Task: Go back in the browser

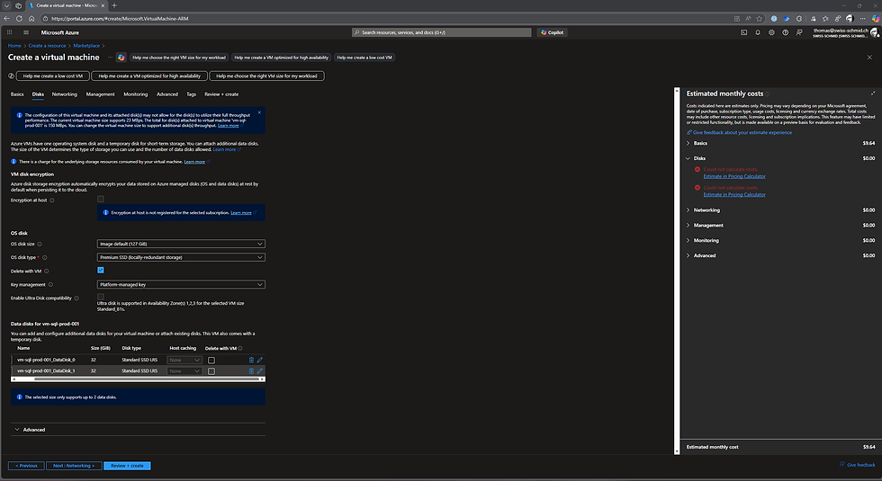Action: click(7, 19)
